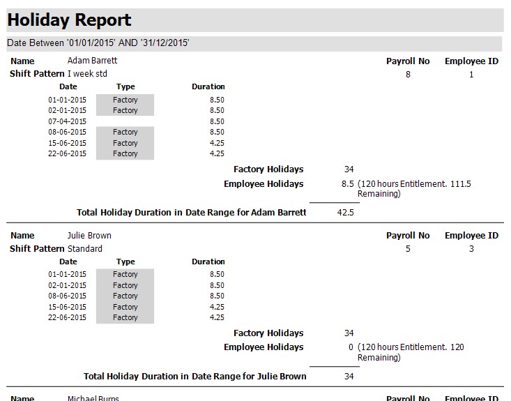Click employee name Julie Brown

[x=89, y=236]
